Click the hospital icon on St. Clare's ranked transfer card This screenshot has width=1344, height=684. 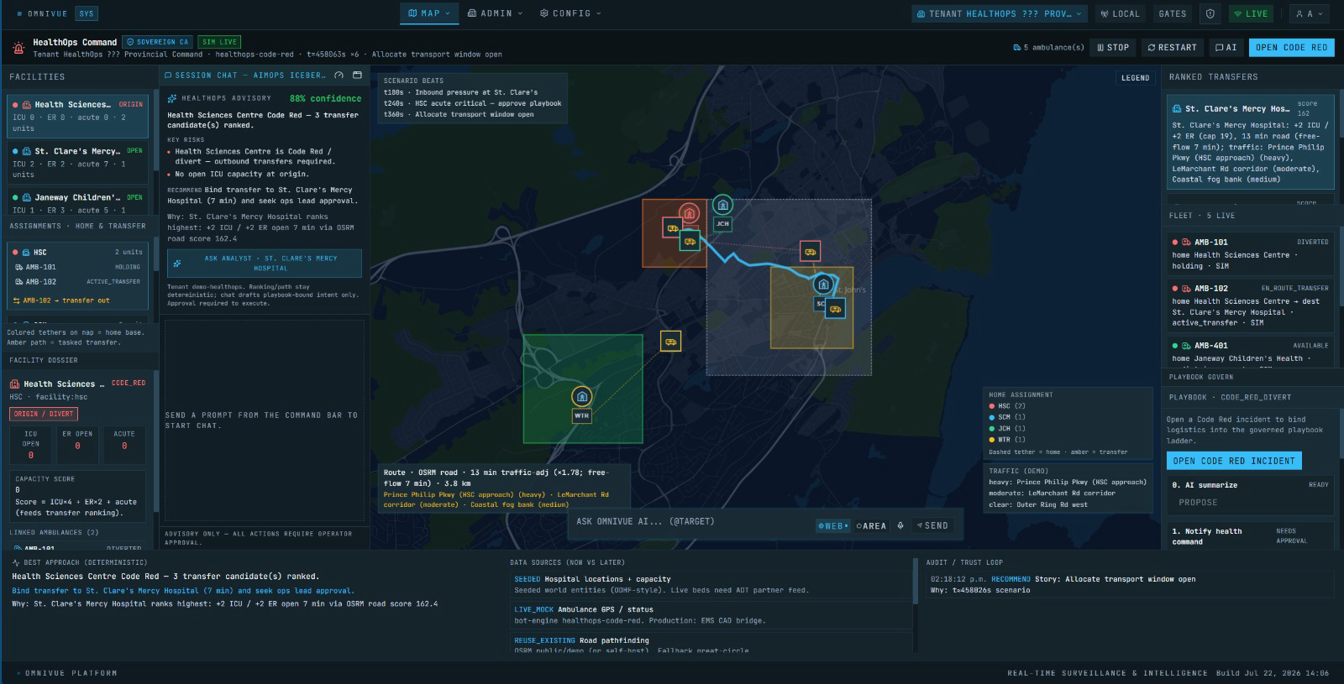[1177, 108]
